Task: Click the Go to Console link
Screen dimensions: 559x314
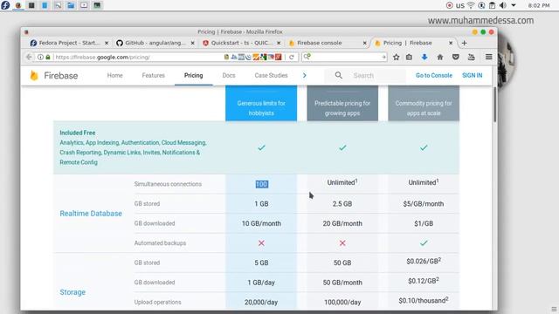Action: (x=434, y=75)
